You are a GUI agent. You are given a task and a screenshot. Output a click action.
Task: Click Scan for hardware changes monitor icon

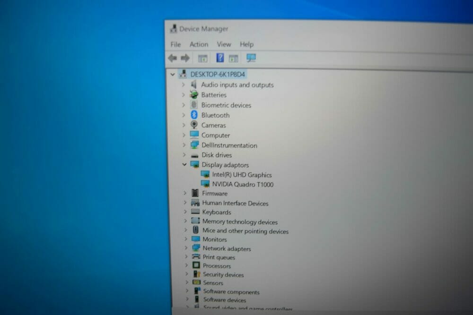tap(251, 58)
